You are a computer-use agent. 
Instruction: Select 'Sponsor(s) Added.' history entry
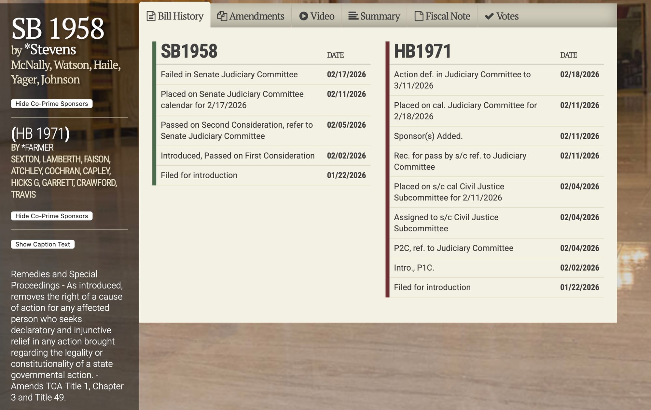(x=428, y=136)
